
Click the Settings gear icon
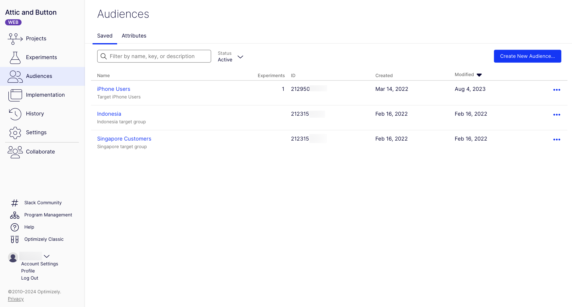coord(15,133)
